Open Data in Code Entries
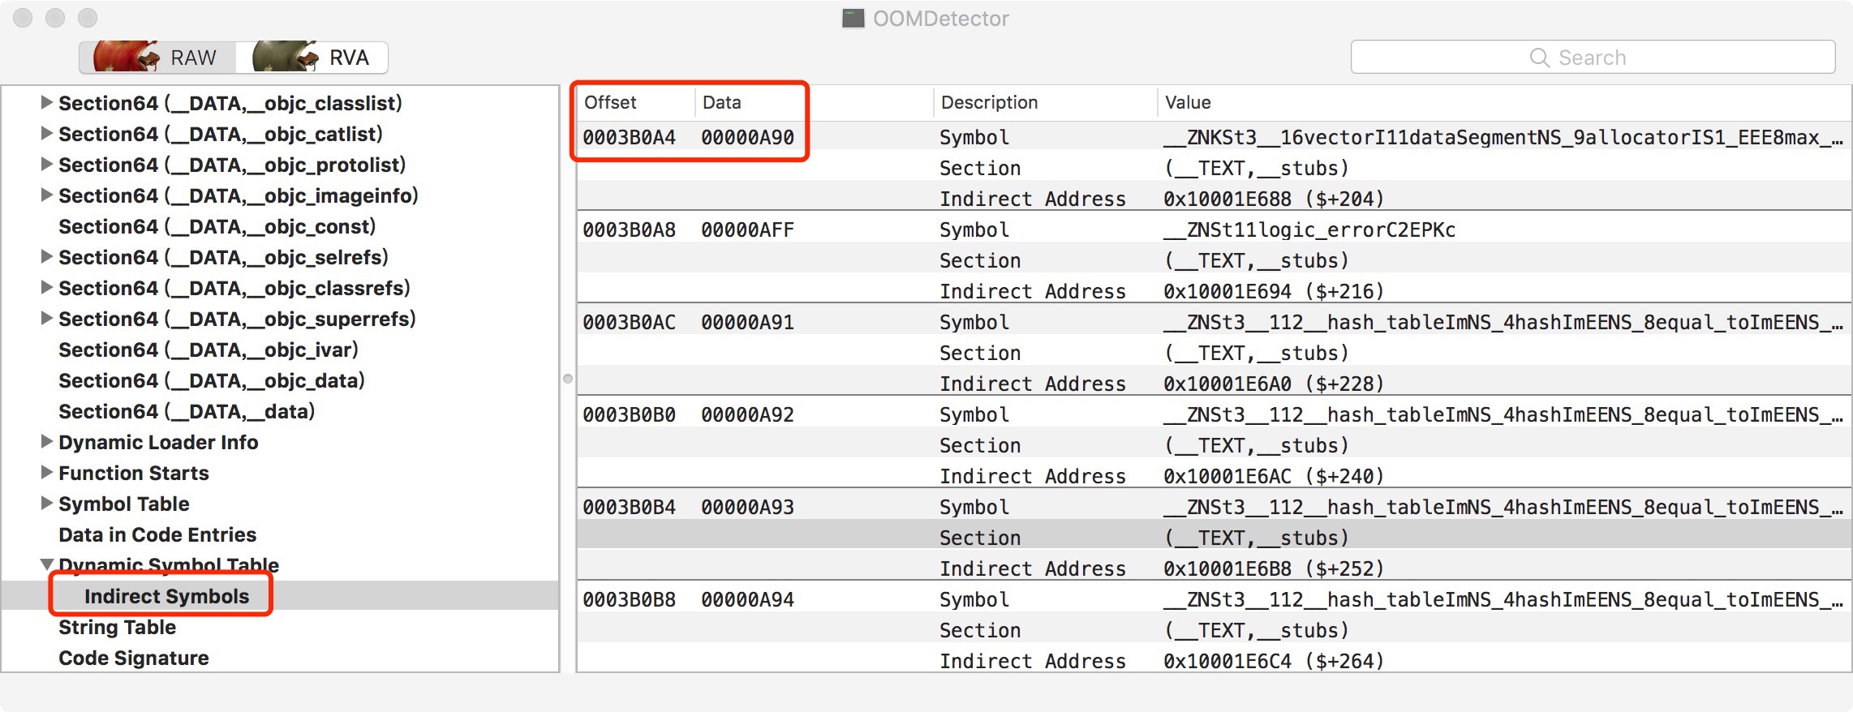1853x712 pixels. (x=157, y=534)
